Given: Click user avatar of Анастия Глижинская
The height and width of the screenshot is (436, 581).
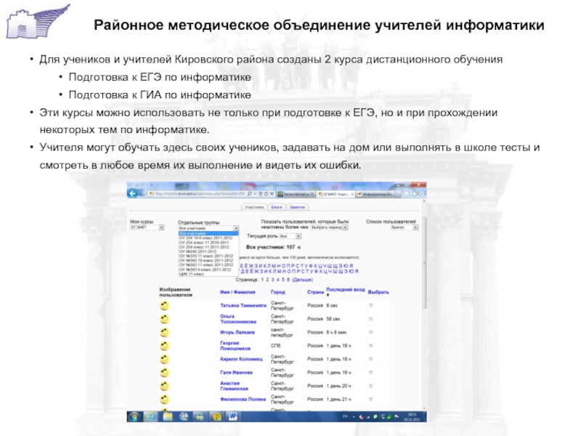Looking at the screenshot, I should tap(164, 386).
